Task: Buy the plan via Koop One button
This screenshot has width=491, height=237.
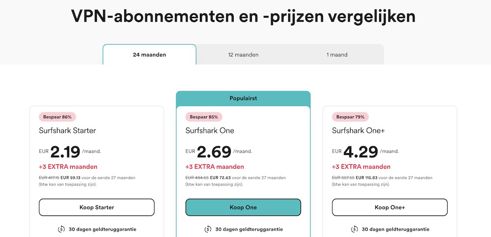Action: click(243, 208)
